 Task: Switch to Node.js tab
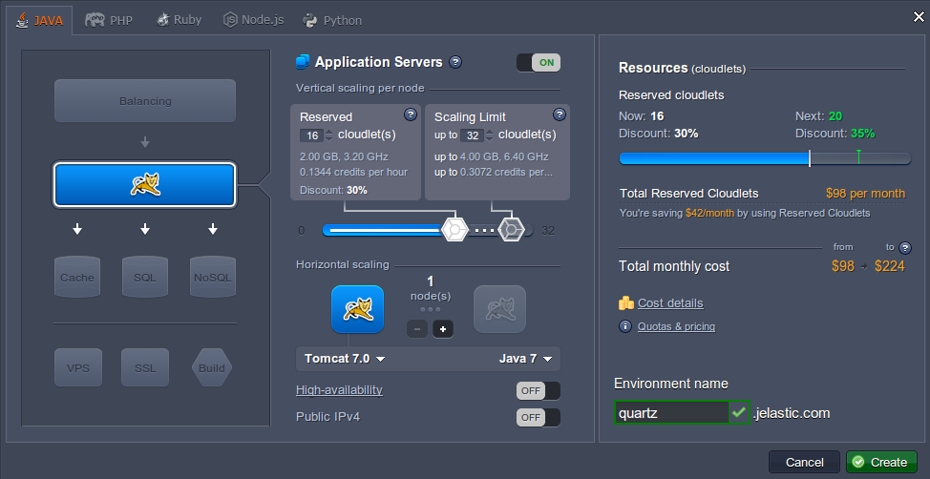[x=253, y=20]
